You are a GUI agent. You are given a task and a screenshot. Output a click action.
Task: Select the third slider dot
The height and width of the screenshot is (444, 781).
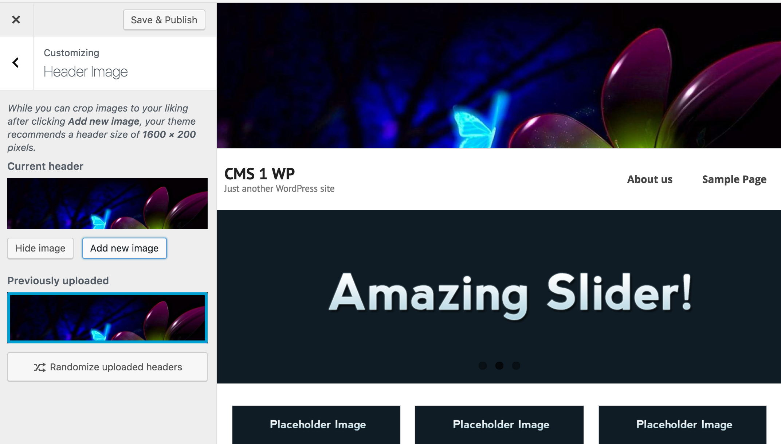pyautogui.click(x=516, y=366)
